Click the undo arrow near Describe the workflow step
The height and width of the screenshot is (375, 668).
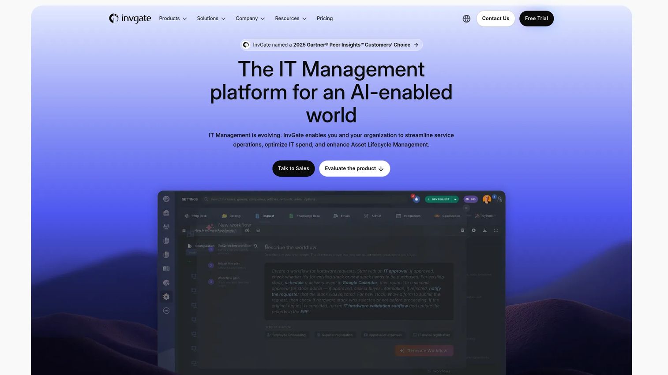click(x=255, y=246)
